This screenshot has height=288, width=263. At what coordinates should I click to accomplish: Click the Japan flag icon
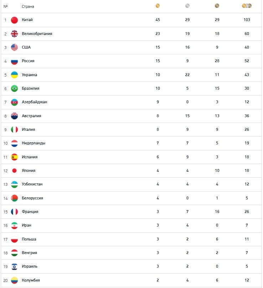pos(14,170)
